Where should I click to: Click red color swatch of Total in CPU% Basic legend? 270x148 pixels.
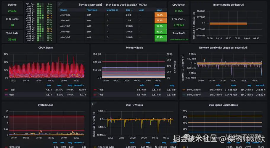click(7, 90)
